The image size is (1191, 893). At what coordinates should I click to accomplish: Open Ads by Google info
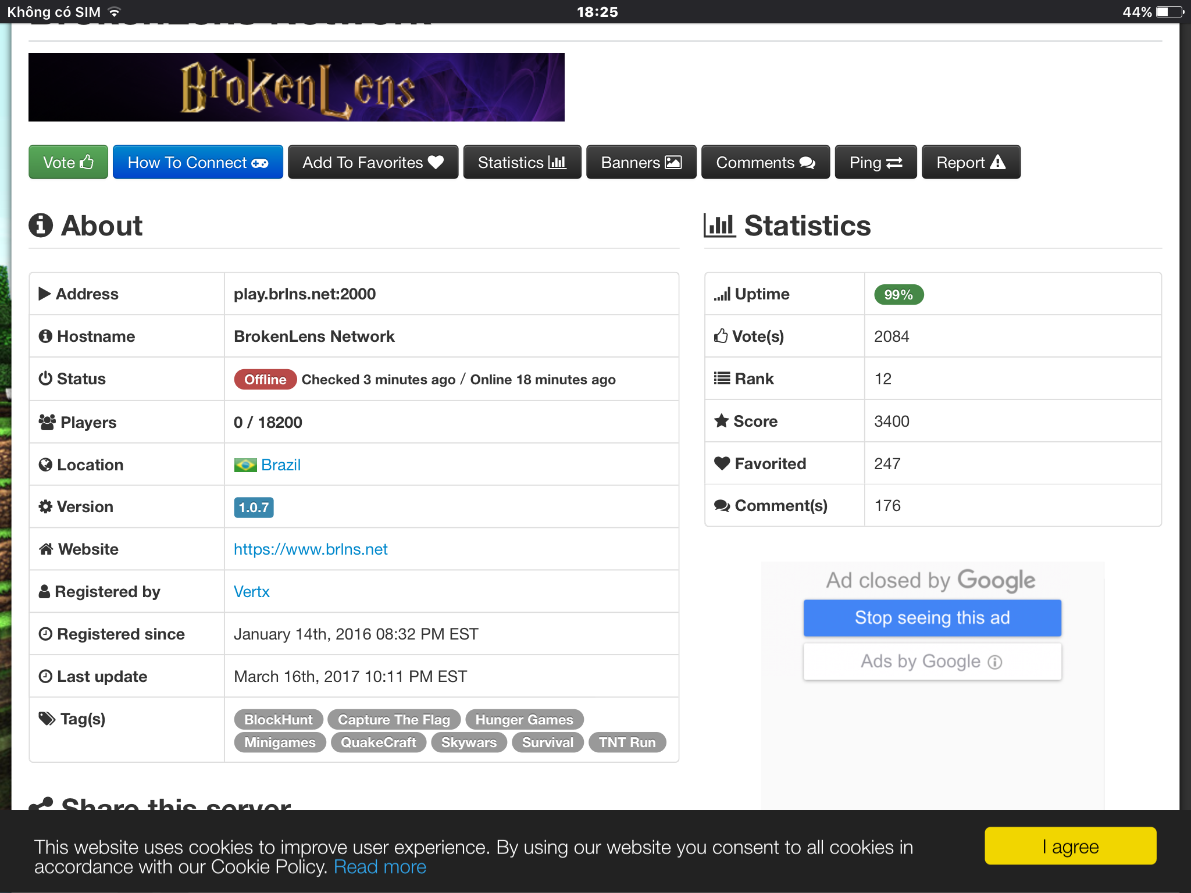click(x=932, y=661)
